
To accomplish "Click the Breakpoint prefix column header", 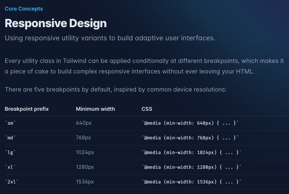I will point(27,109).
